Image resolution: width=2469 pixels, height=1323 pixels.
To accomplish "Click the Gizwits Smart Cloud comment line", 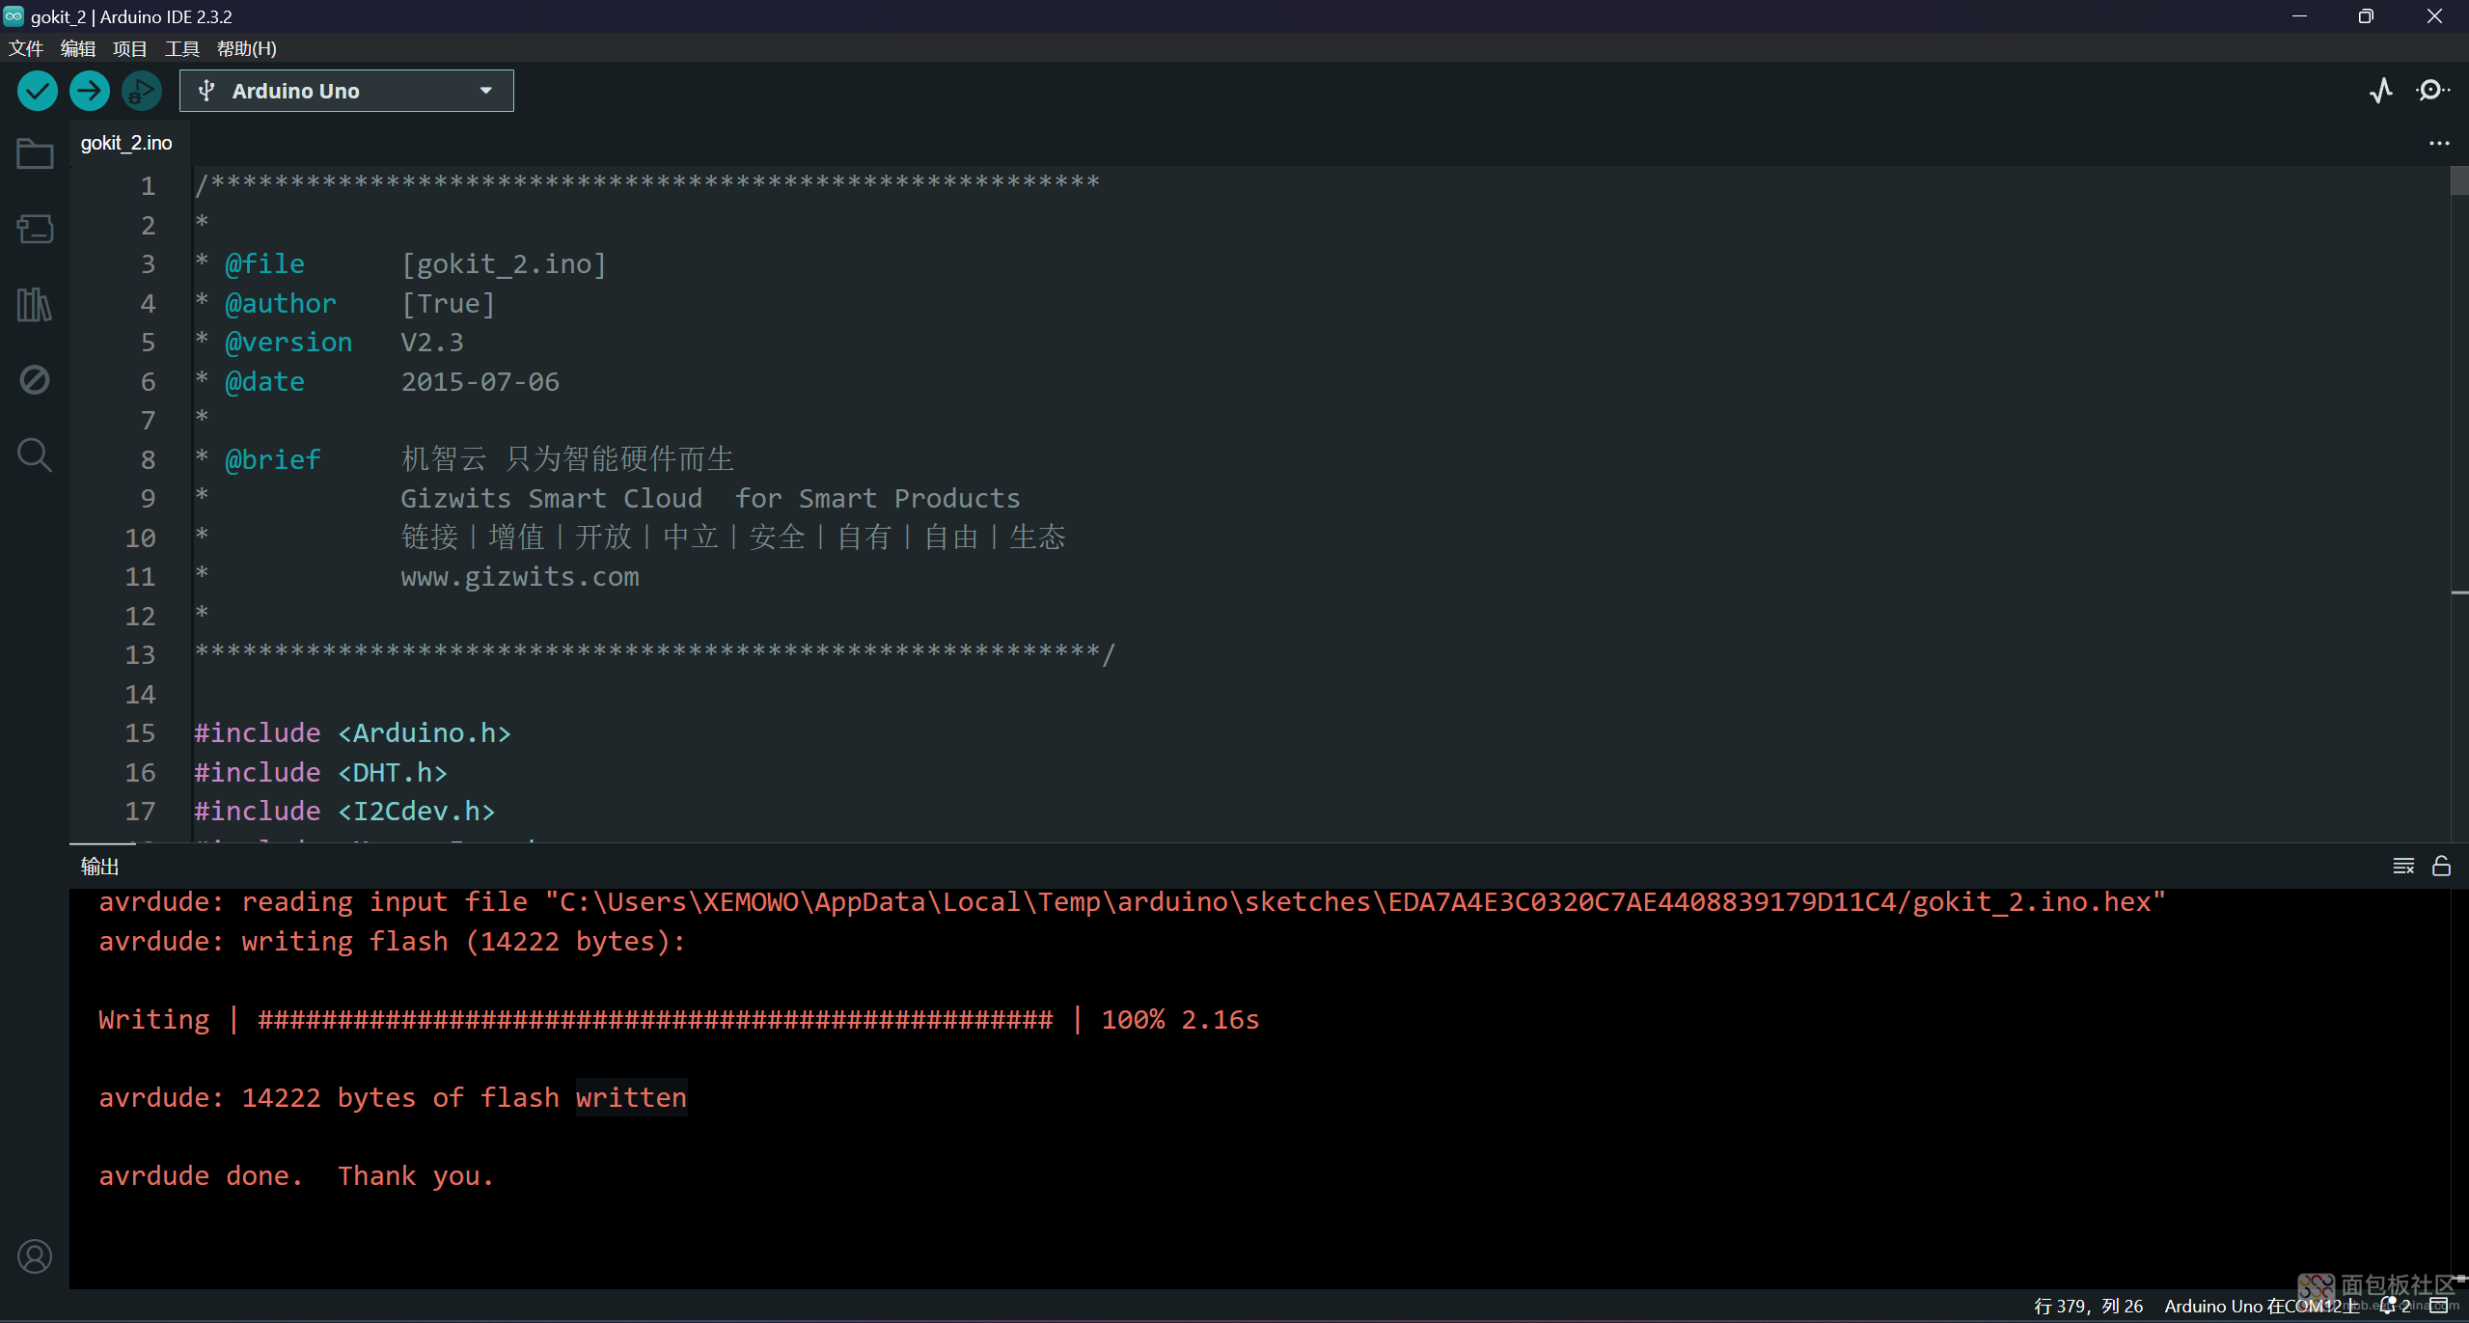I will (710, 498).
